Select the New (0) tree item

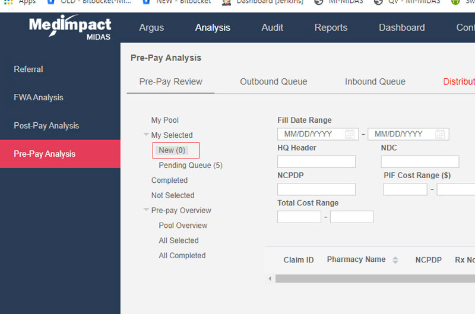[172, 150]
